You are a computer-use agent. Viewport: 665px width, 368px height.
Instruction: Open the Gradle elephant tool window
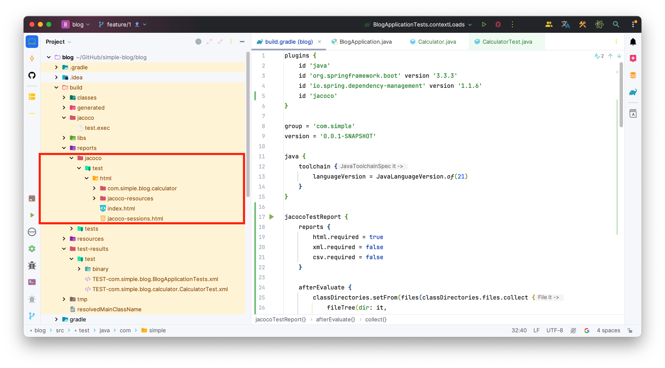[x=633, y=92]
